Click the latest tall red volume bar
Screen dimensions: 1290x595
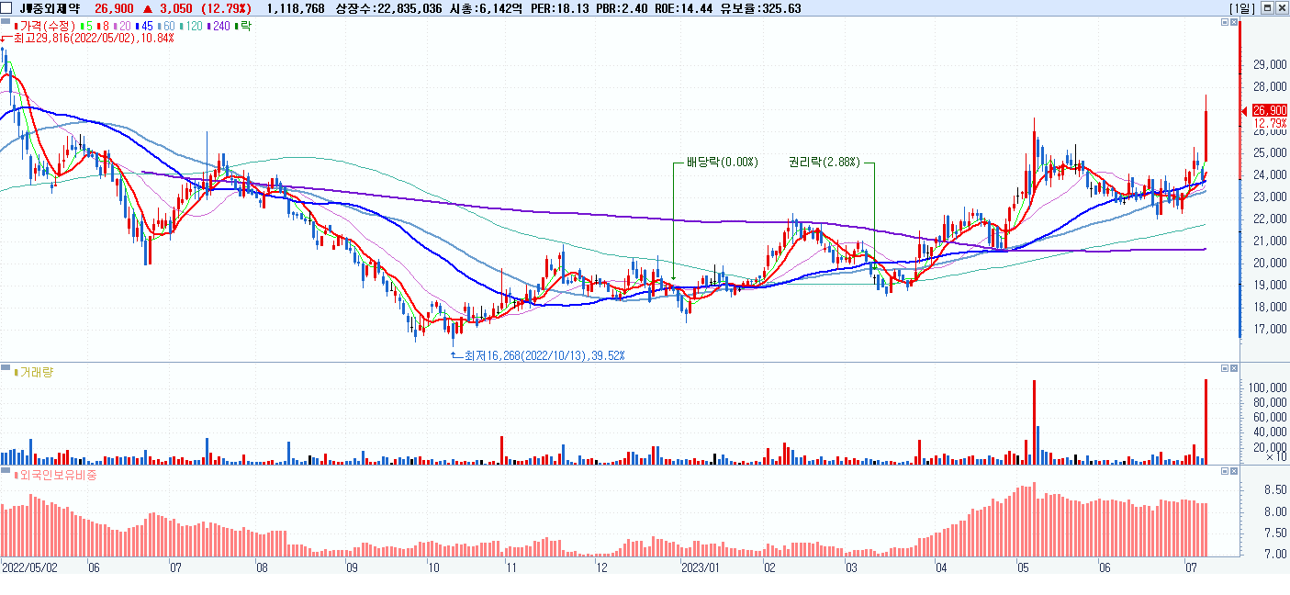point(1206,421)
